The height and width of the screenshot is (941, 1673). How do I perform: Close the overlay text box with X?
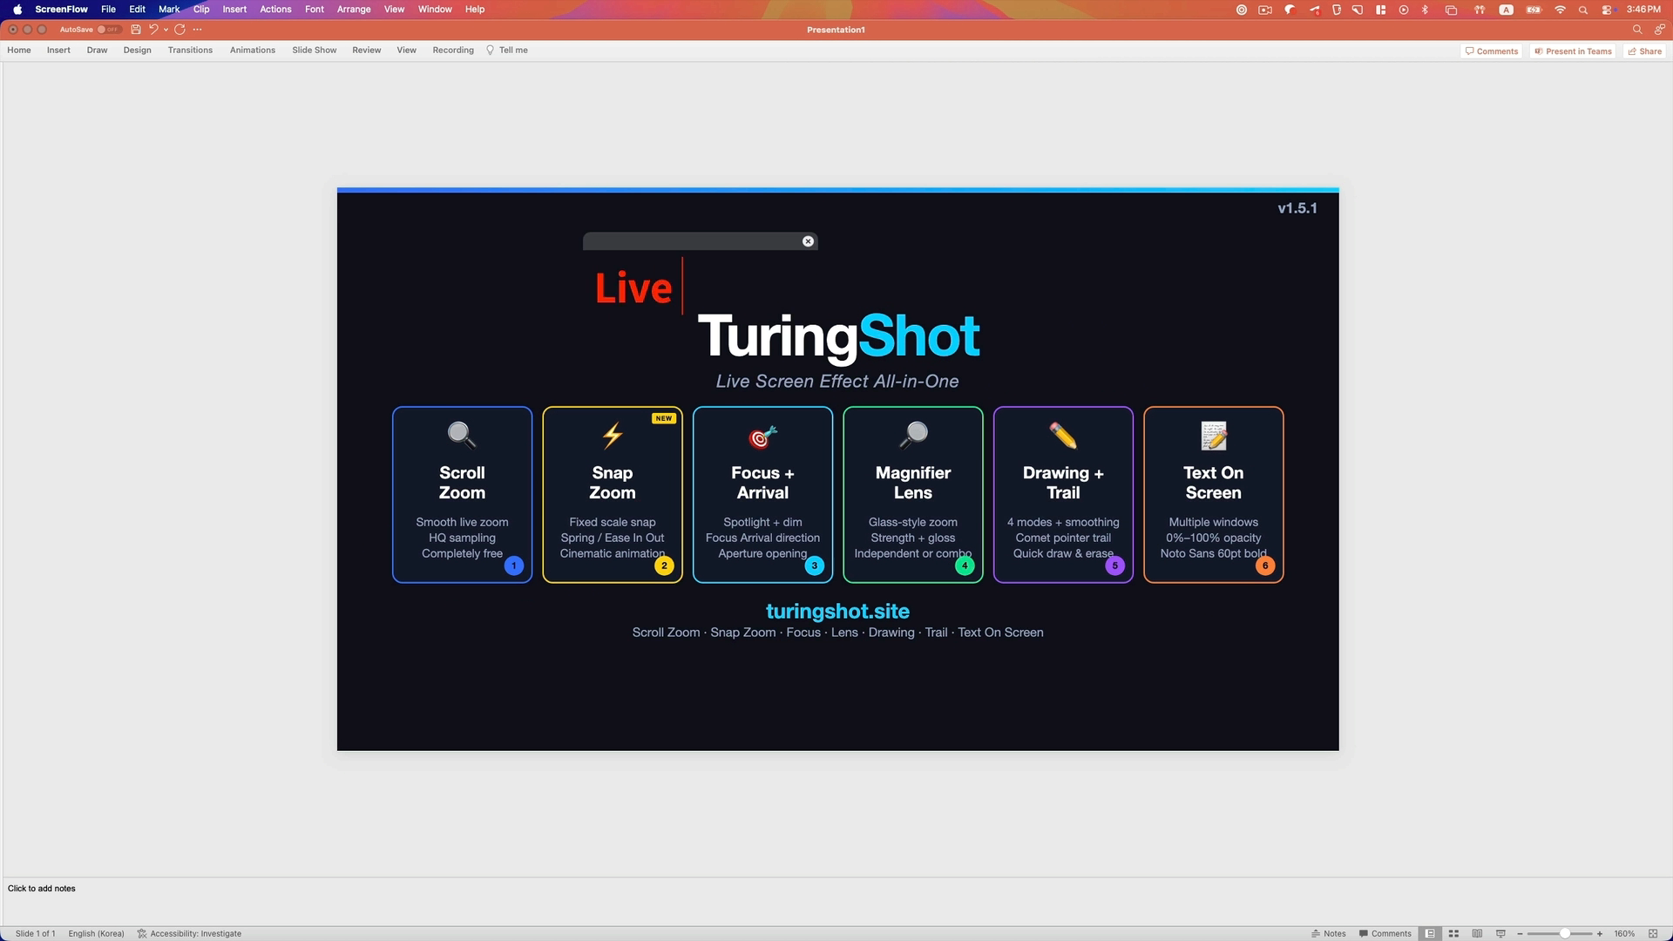[808, 241]
